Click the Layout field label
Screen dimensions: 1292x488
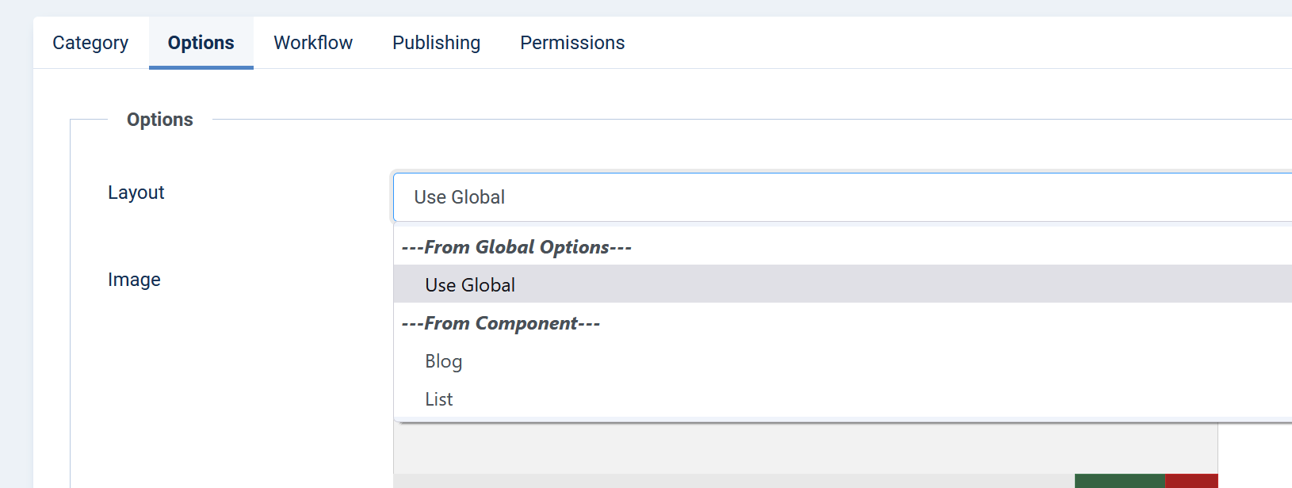(136, 193)
